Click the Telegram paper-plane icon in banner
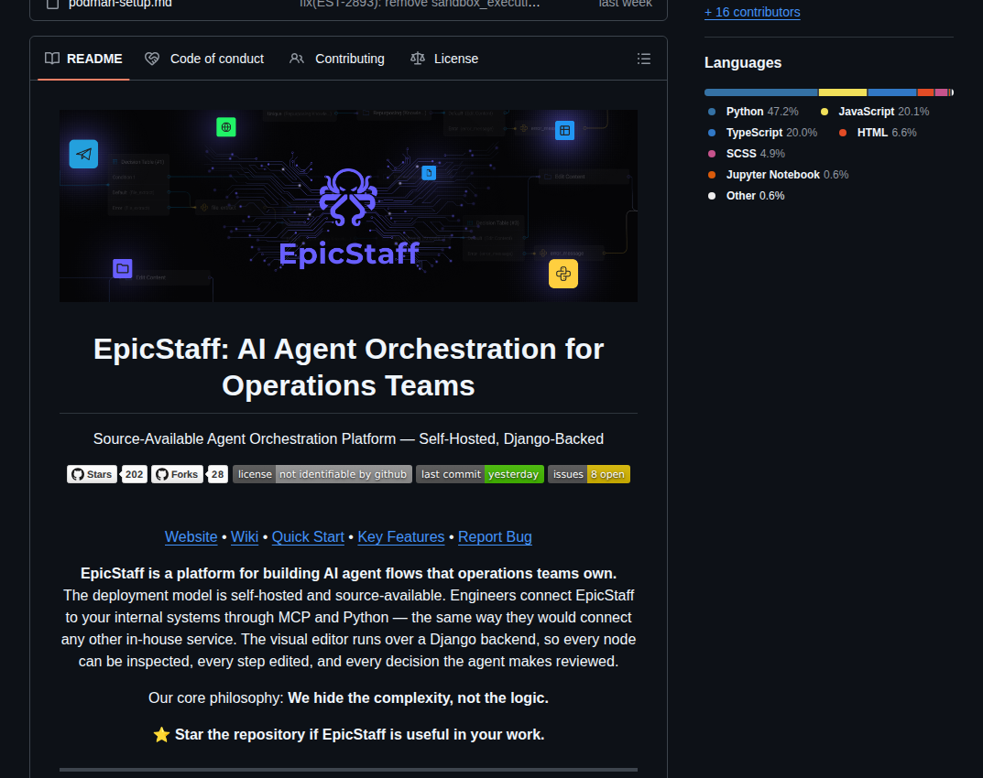983x778 pixels. [x=83, y=154]
